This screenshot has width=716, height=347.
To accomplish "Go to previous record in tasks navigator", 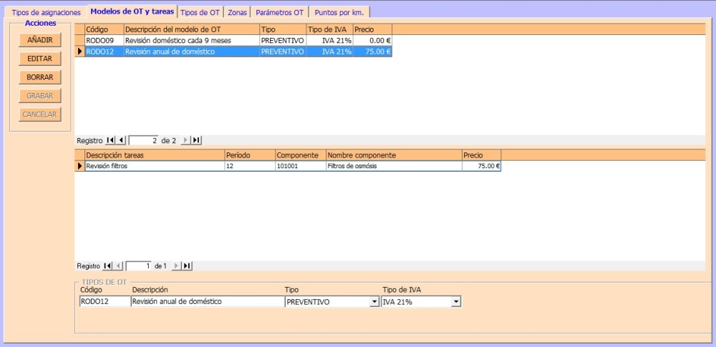I will (x=118, y=265).
